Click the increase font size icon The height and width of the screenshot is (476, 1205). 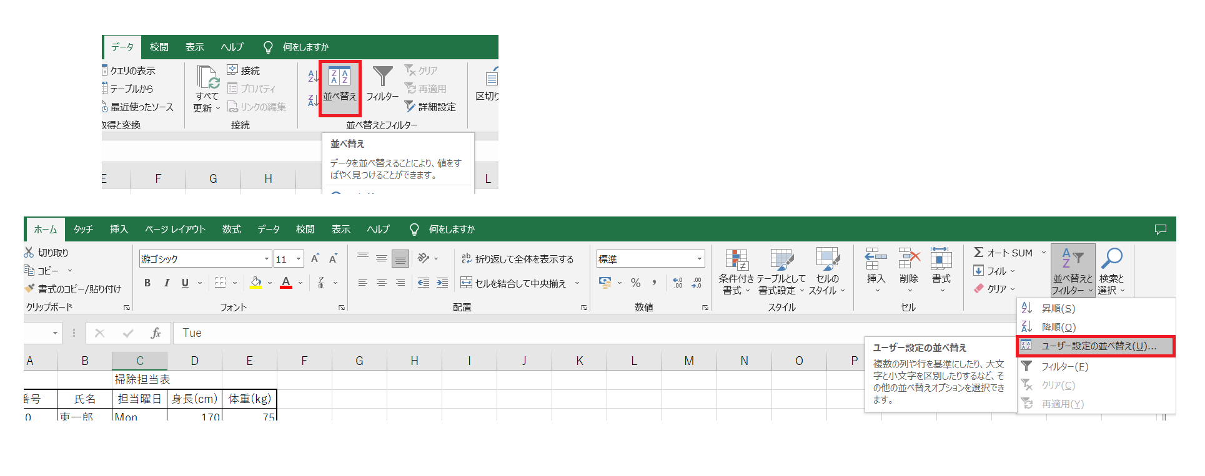(315, 259)
